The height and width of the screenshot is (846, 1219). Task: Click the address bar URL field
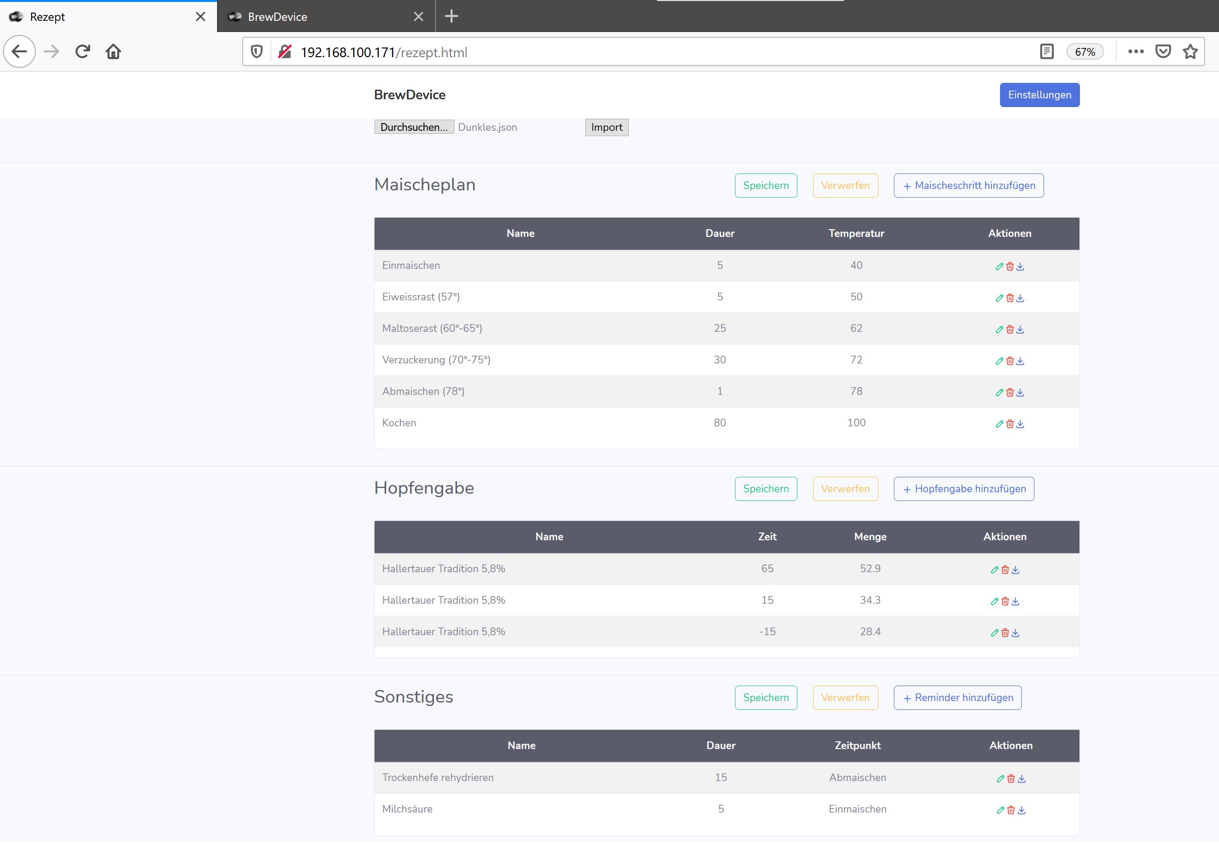click(636, 52)
